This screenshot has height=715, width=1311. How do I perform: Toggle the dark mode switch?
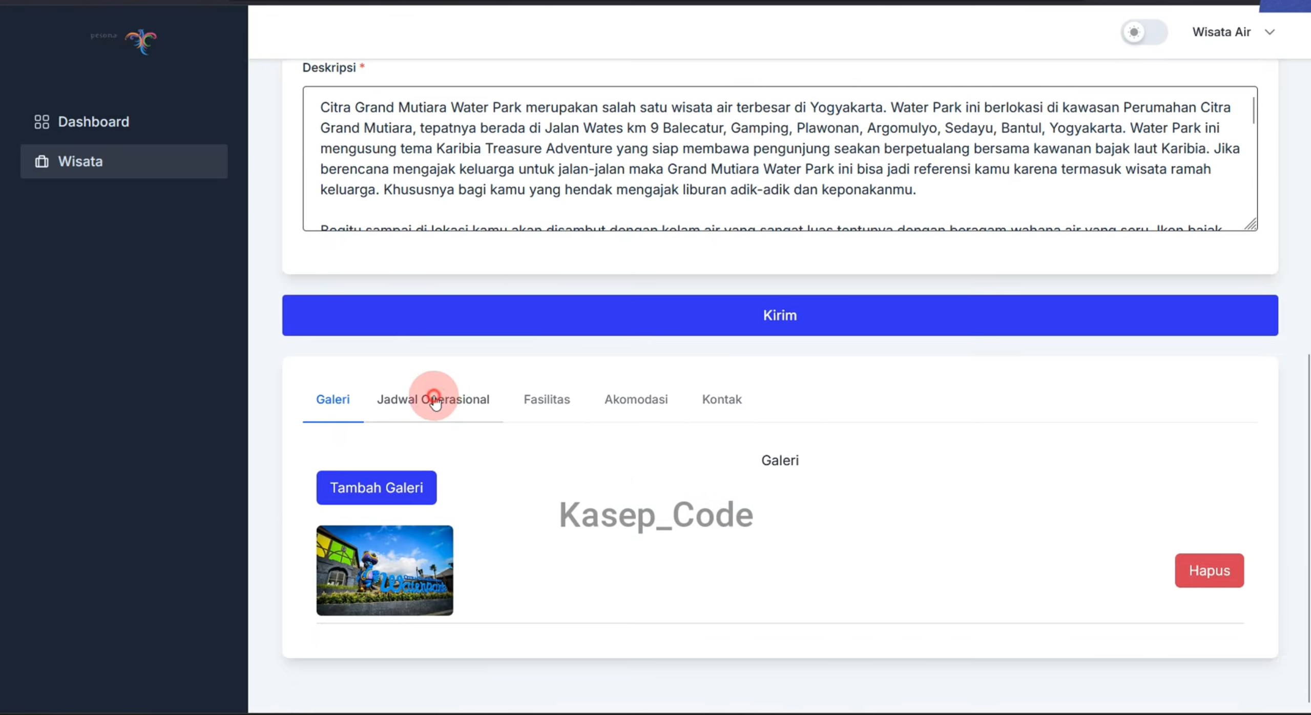pos(1144,32)
